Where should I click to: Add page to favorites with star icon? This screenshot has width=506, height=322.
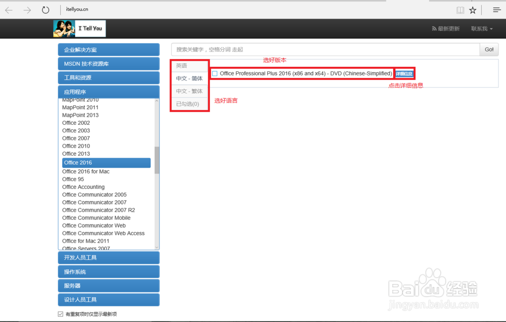(x=473, y=10)
